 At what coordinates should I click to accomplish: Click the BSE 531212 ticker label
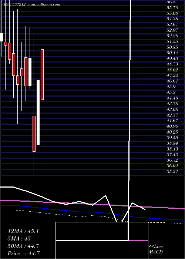click(x=14, y=4)
